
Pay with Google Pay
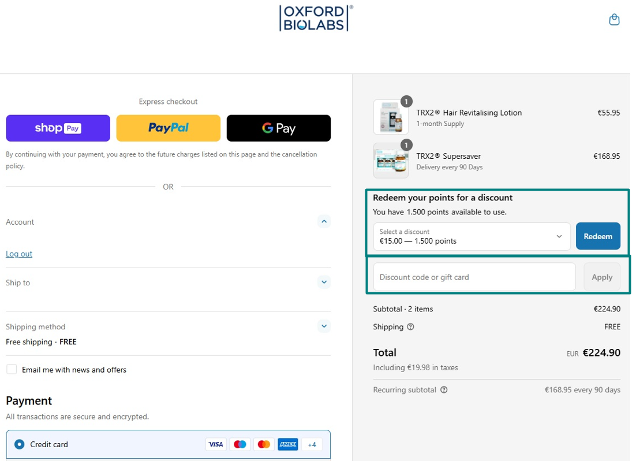[279, 128]
